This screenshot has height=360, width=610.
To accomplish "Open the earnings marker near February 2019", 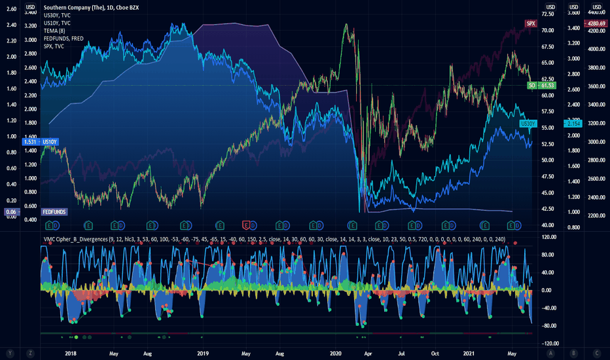I will [220, 225].
